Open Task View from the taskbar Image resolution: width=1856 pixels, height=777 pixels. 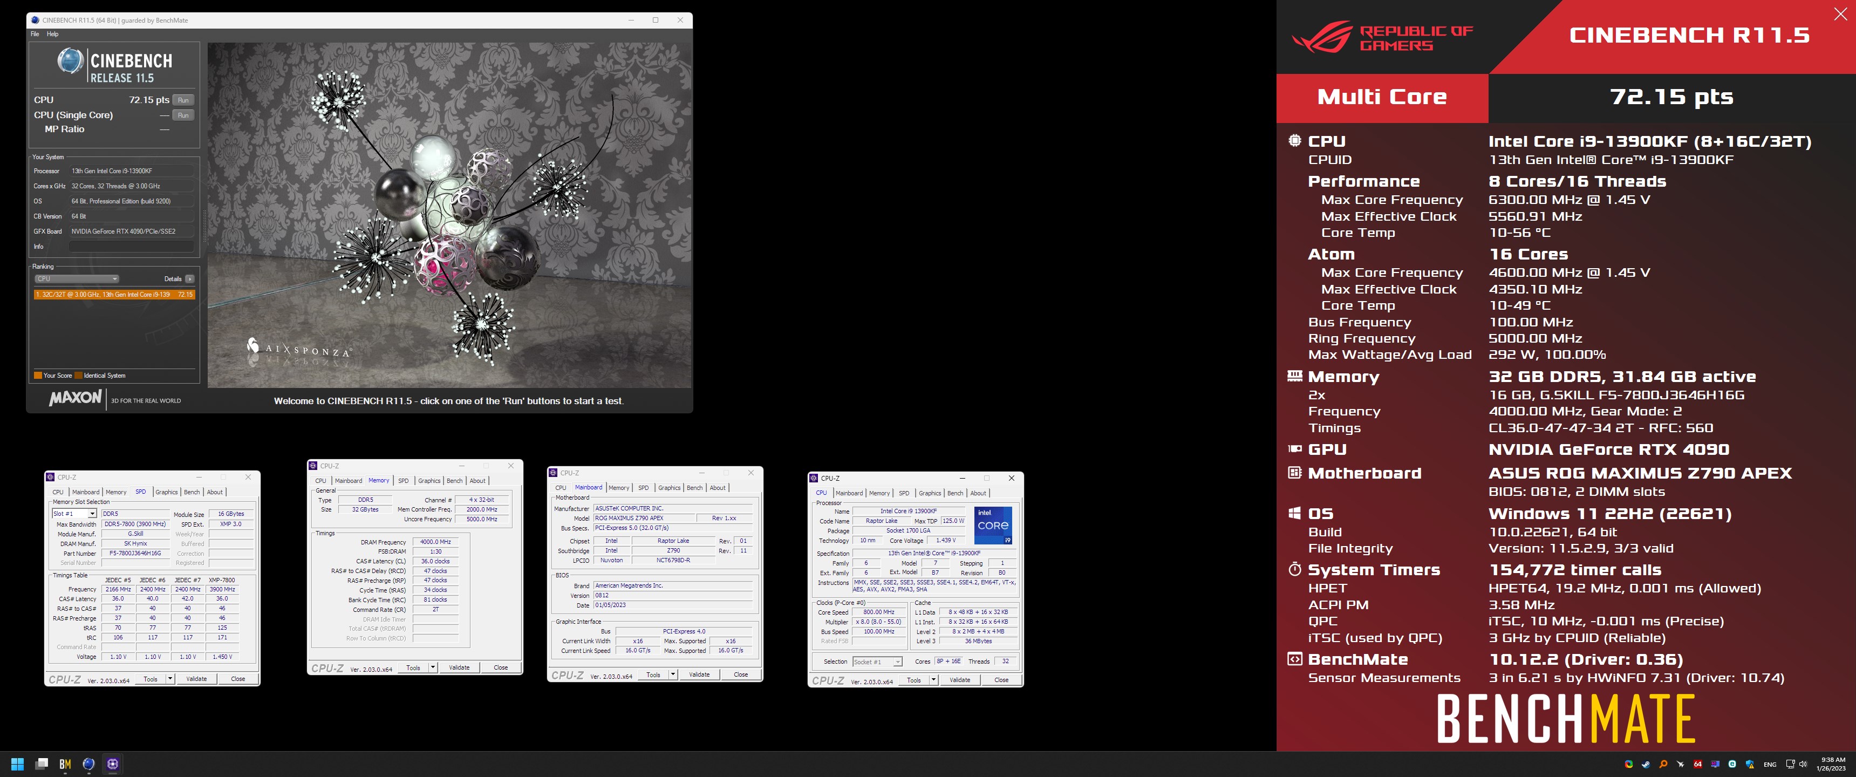[42, 764]
